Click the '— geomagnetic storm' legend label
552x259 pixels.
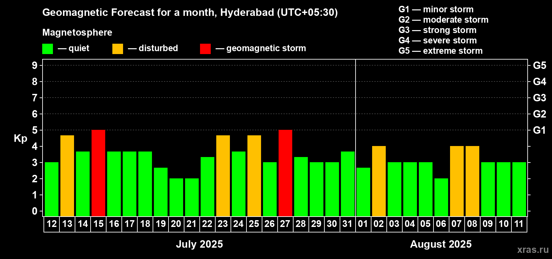click(x=261, y=49)
